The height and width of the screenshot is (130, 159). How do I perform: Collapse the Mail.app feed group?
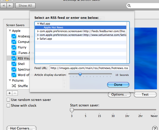38,24
